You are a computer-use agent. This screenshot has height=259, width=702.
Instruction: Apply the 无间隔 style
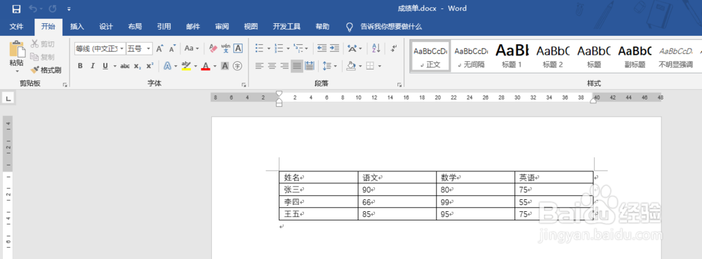coord(471,56)
